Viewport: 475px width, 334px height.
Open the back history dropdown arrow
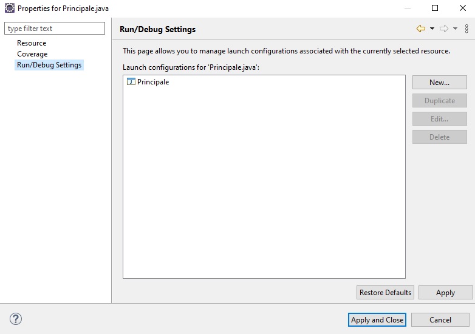click(432, 29)
